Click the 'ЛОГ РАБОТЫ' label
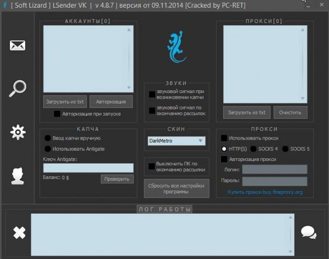The height and width of the screenshot is (259, 329). pyautogui.click(x=164, y=209)
